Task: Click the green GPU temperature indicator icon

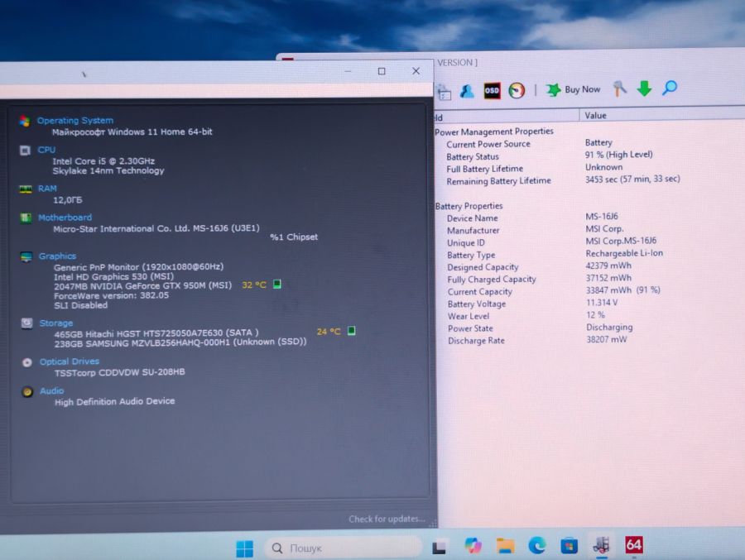Action: 277,284
